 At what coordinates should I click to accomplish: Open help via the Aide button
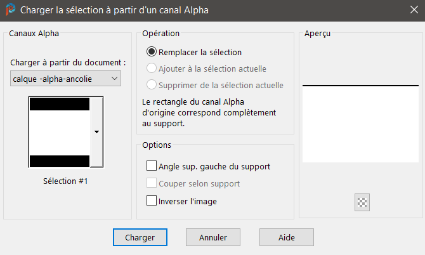click(x=287, y=237)
